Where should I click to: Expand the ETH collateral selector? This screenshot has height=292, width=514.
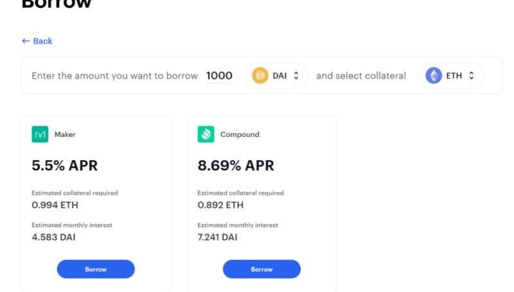[450, 75]
